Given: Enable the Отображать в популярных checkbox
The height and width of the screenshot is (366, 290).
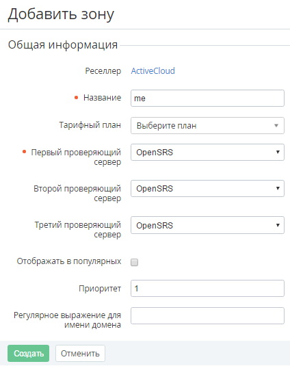Looking at the screenshot, I should (134, 262).
